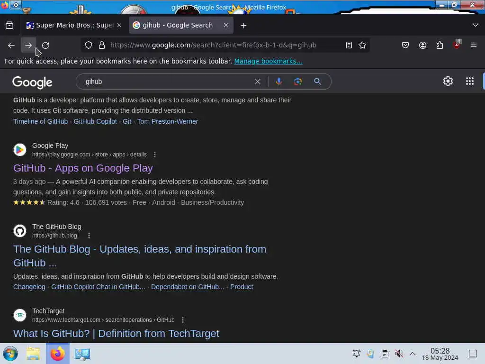Open the Timeline of GitHub link

pos(41,121)
